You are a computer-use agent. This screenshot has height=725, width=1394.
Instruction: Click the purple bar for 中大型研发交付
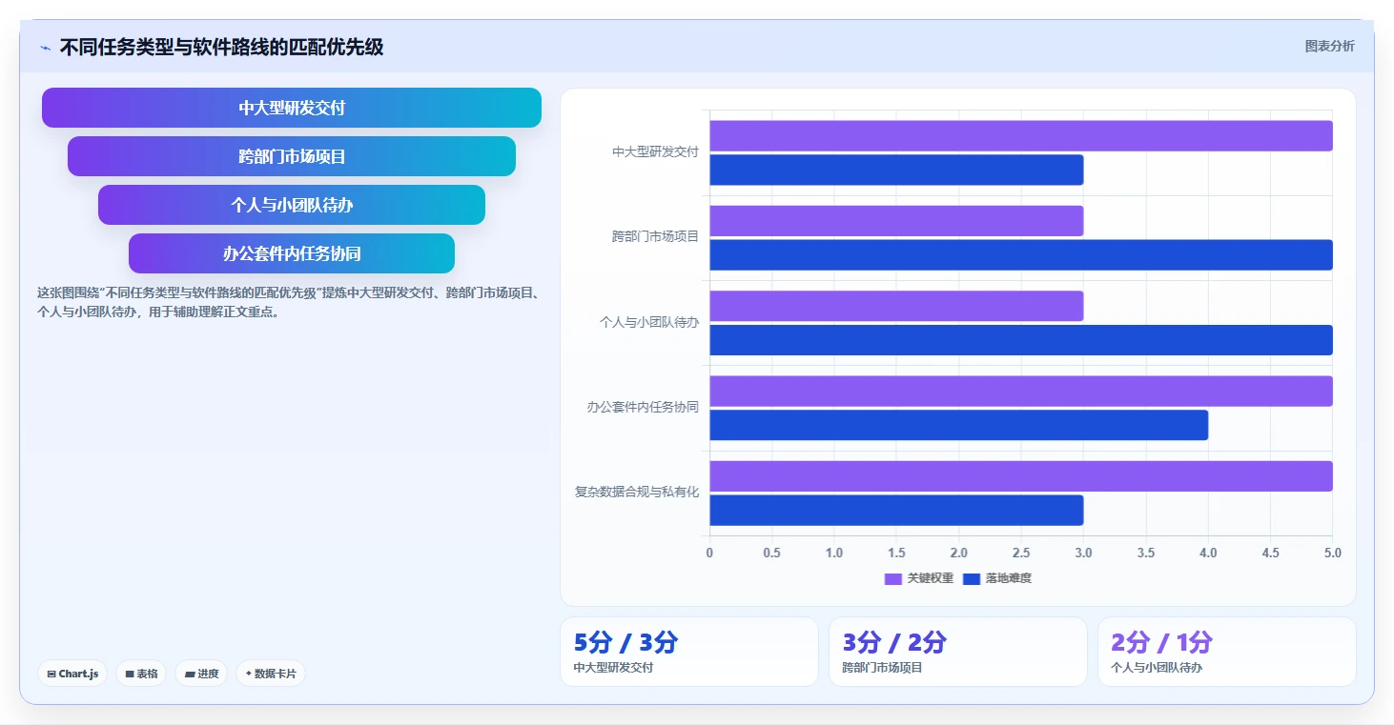coord(1021,136)
